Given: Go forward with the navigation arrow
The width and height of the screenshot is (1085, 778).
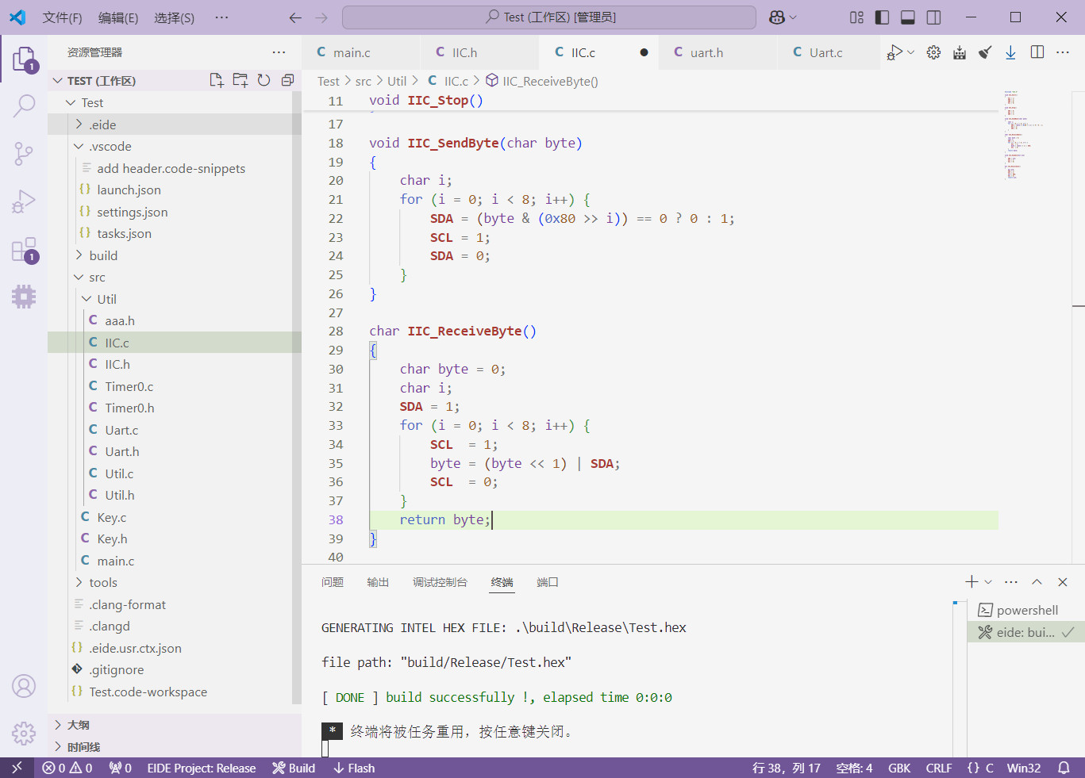Looking at the screenshot, I should pos(321,17).
